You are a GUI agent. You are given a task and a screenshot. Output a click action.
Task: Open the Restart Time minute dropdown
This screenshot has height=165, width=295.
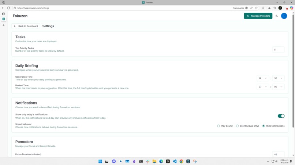tap(278, 87)
